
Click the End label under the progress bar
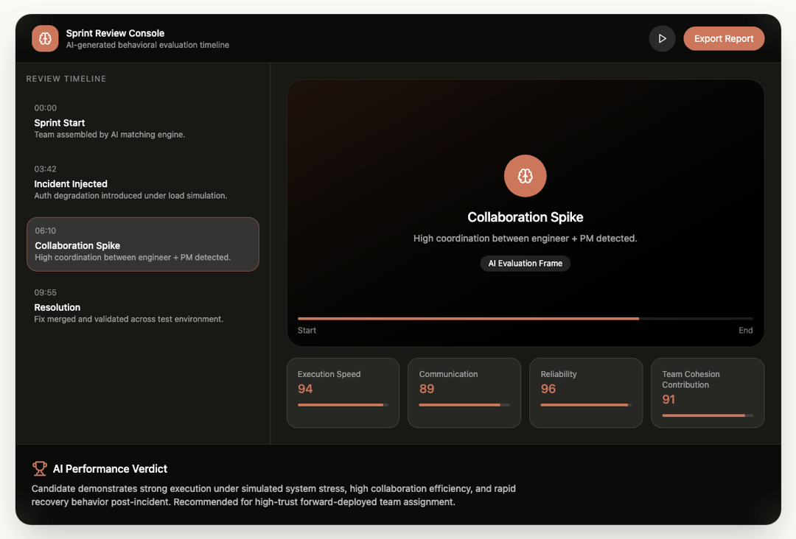tap(745, 330)
